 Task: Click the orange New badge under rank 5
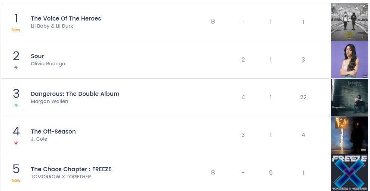pos(16,181)
